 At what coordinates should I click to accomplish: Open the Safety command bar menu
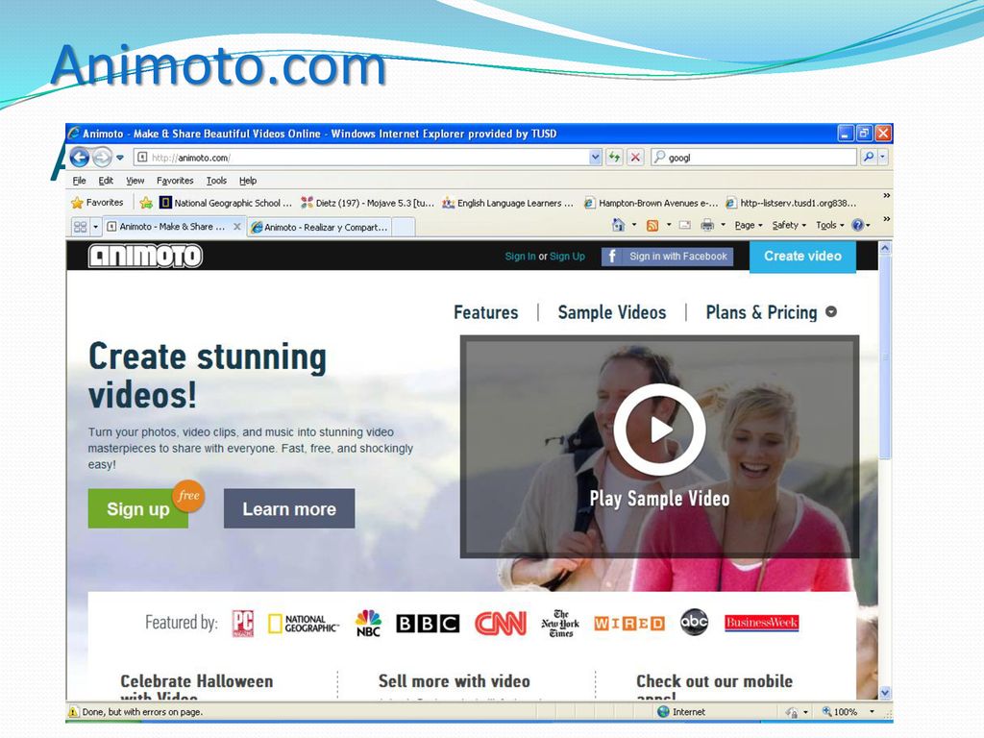[789, 225]
